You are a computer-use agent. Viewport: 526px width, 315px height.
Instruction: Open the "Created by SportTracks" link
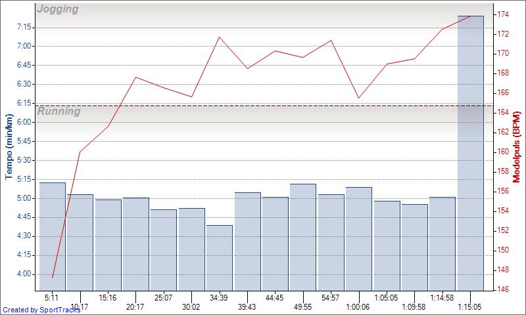tap(41, 310)
